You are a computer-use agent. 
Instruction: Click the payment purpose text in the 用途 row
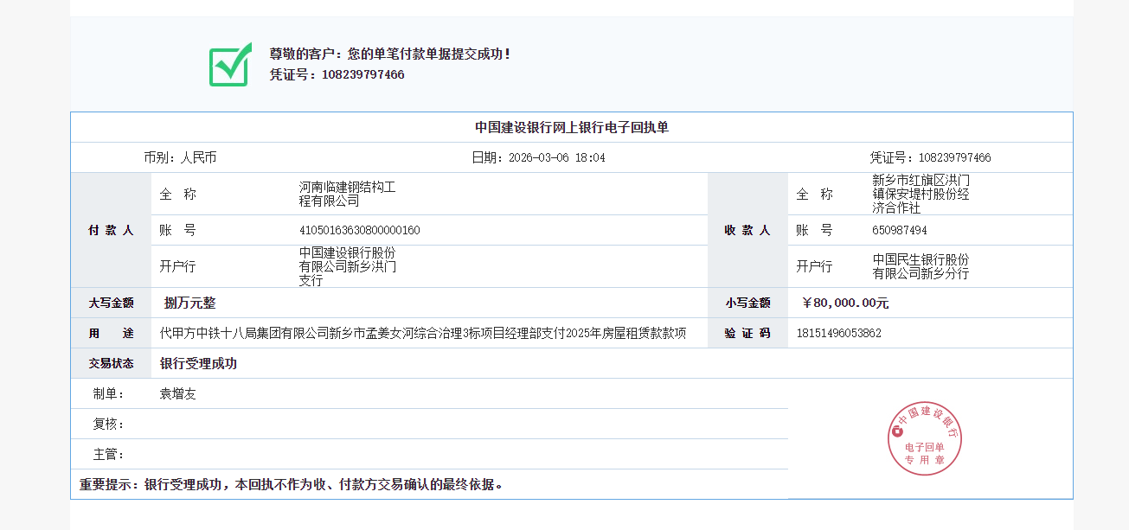coord(423,334)
